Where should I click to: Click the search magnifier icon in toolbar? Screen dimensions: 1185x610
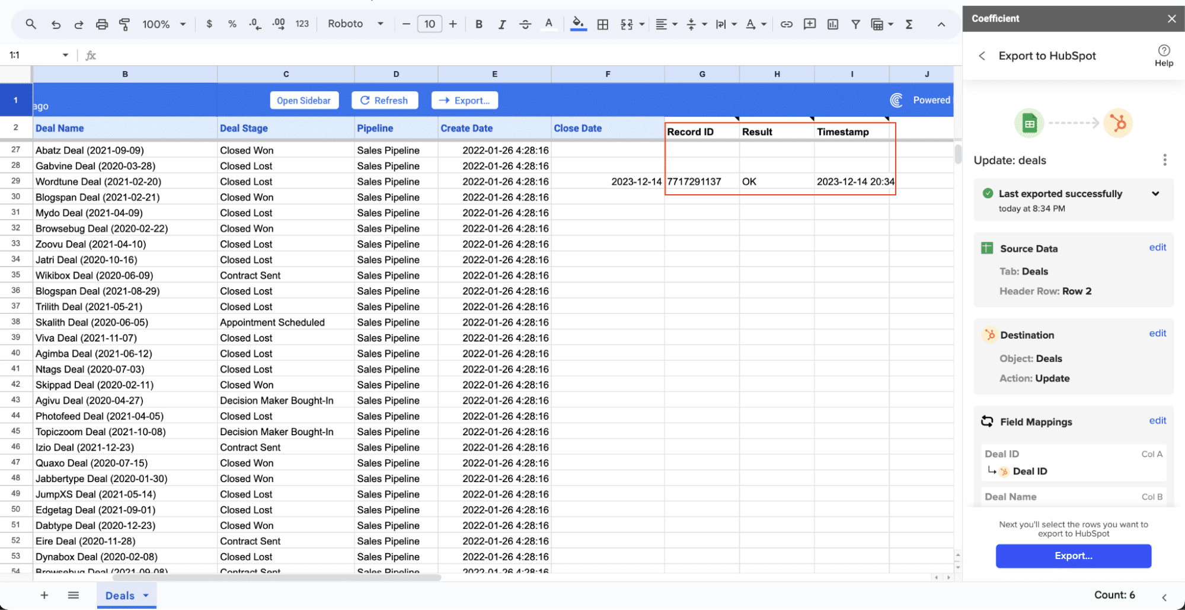[x=31, y=24]
